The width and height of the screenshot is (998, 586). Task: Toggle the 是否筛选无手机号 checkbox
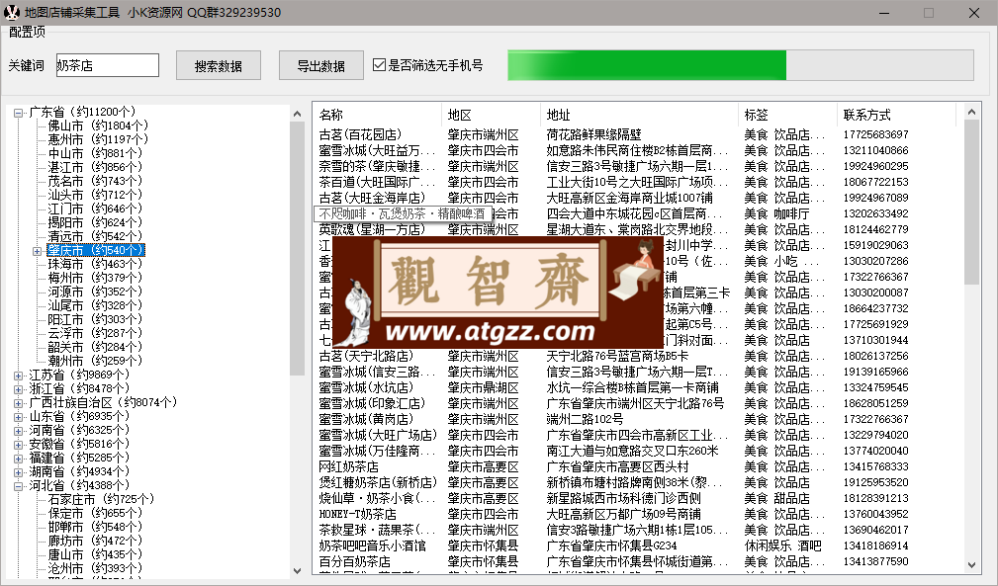(380, 65)
